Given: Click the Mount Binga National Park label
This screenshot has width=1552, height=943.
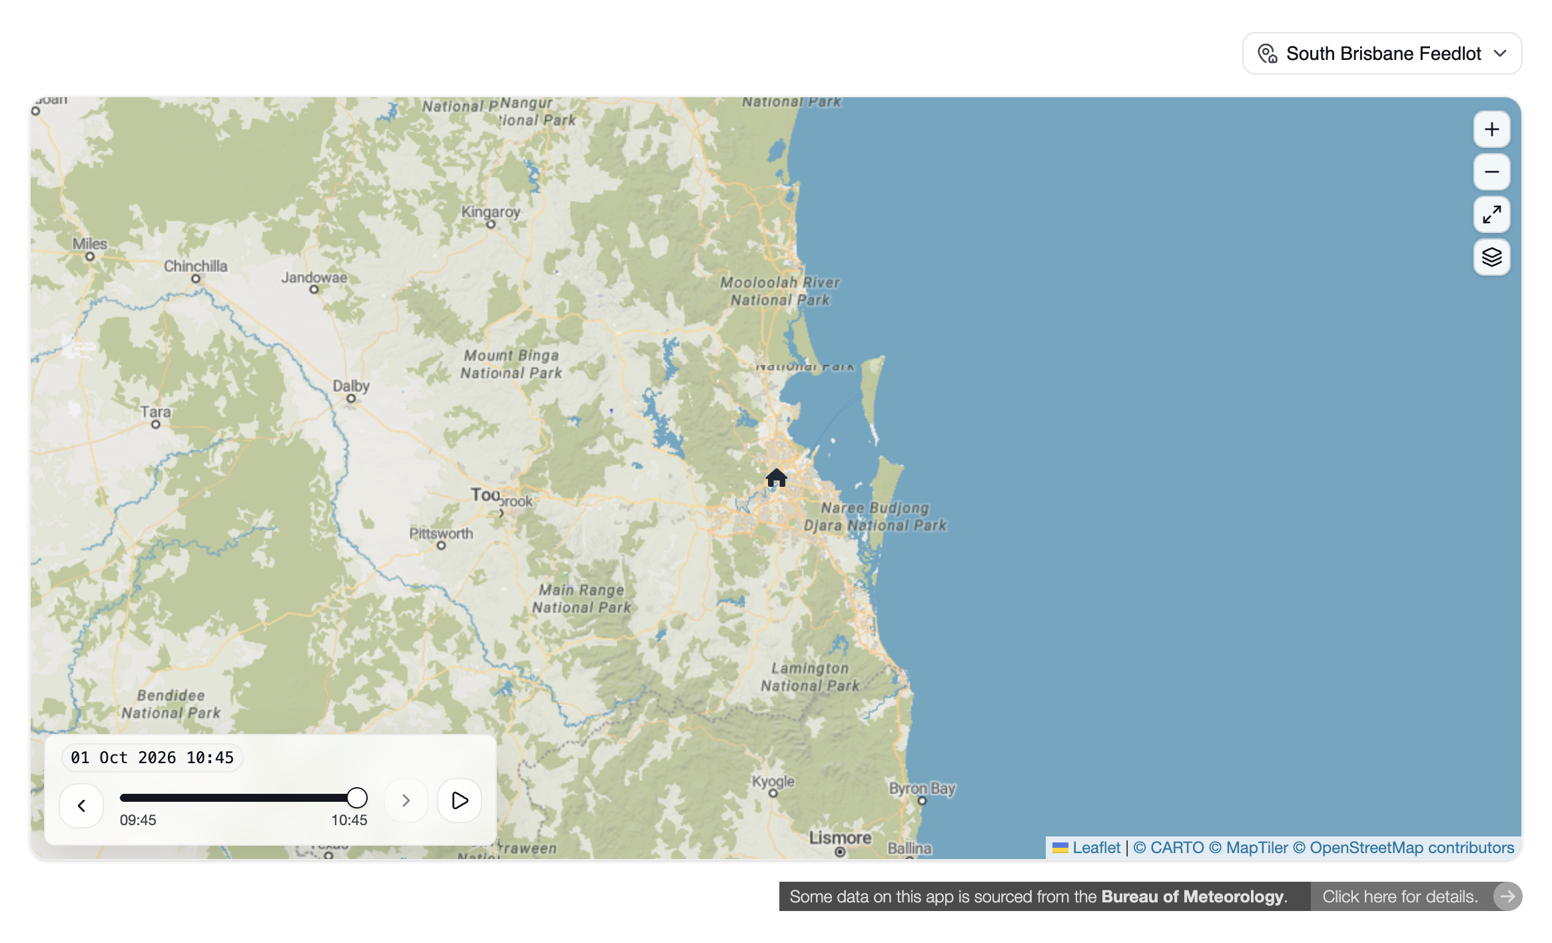Looking at the screenshot, I should [x=511, y=364].
